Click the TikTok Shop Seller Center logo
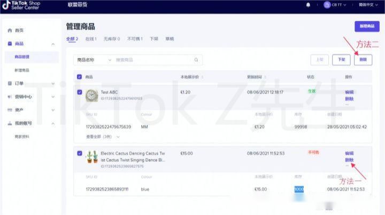This screenshot has width=385, height=215. pos(21,5)
